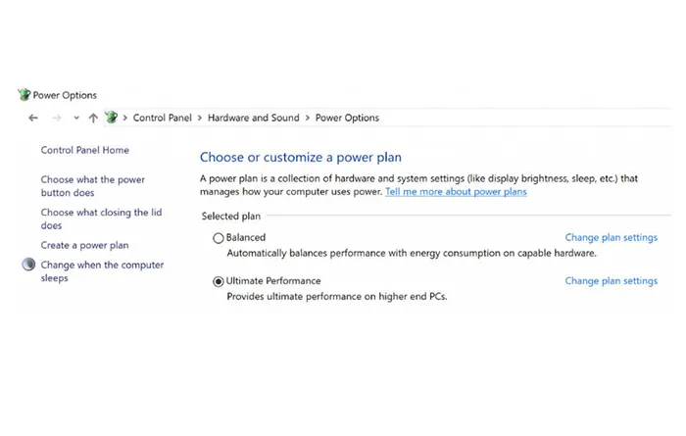Expand chevron before Control Panel breadcrumb

(125, 118)
